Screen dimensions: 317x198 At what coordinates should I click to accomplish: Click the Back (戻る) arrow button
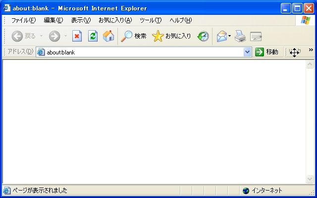click(x=23, y=36)
